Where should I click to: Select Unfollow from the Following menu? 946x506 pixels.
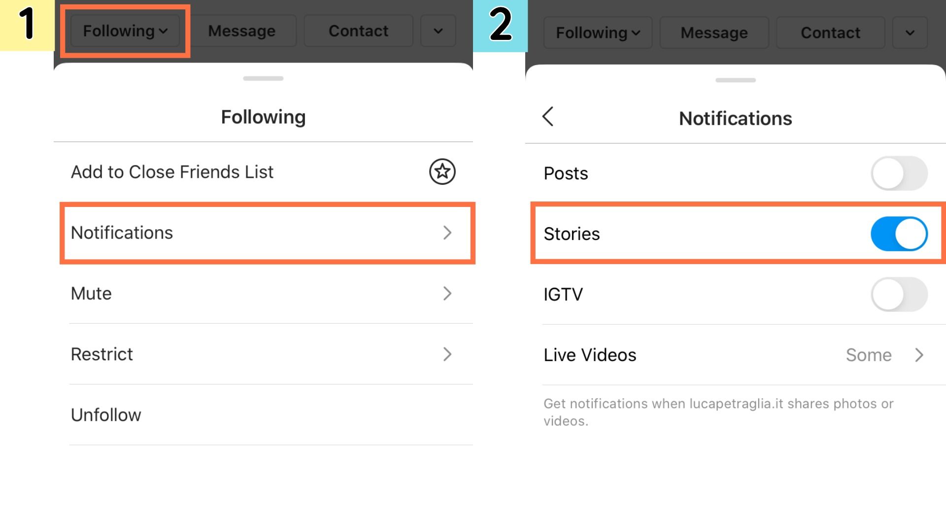[x=106, y=415]
